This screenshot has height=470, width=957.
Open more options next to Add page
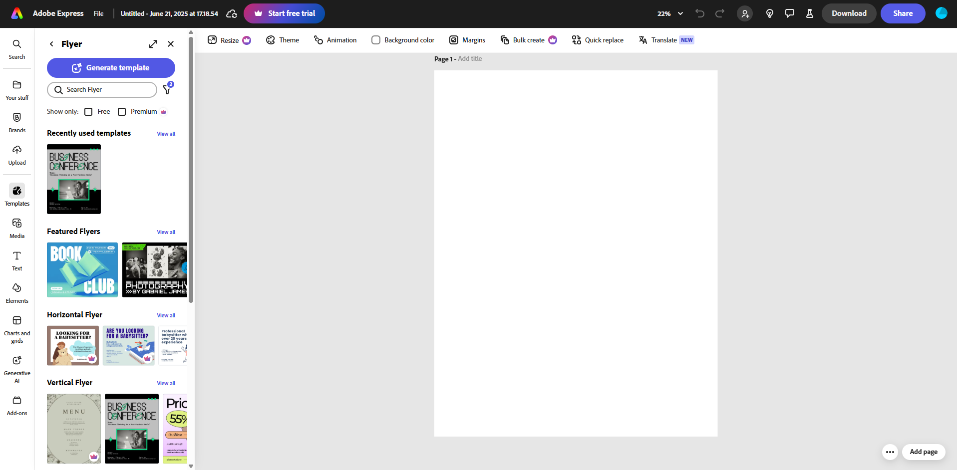point(890,452)
